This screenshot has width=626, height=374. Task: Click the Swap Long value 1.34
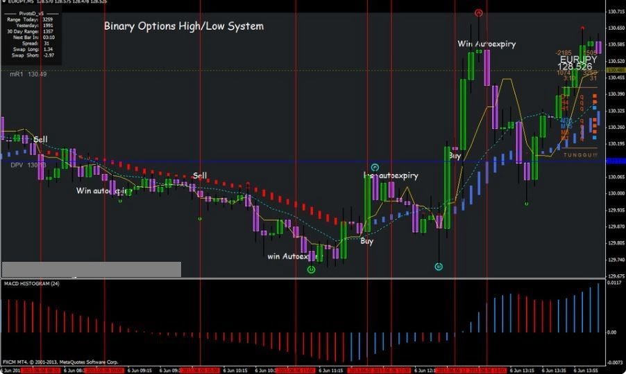tap(48, 49)
